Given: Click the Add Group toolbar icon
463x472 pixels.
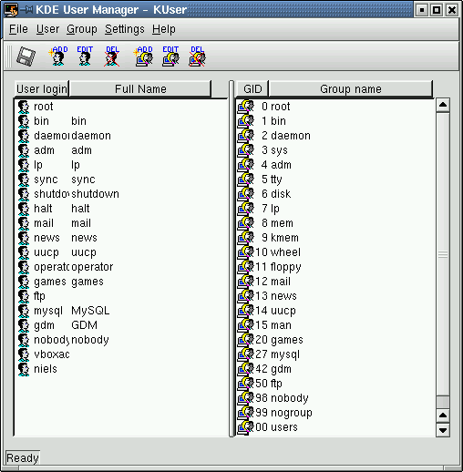Looking at the screenshot, I should click(143, 56).
